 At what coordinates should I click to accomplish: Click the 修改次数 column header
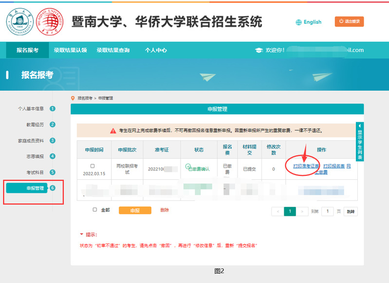pyautogui.click(x=274, y=150)
